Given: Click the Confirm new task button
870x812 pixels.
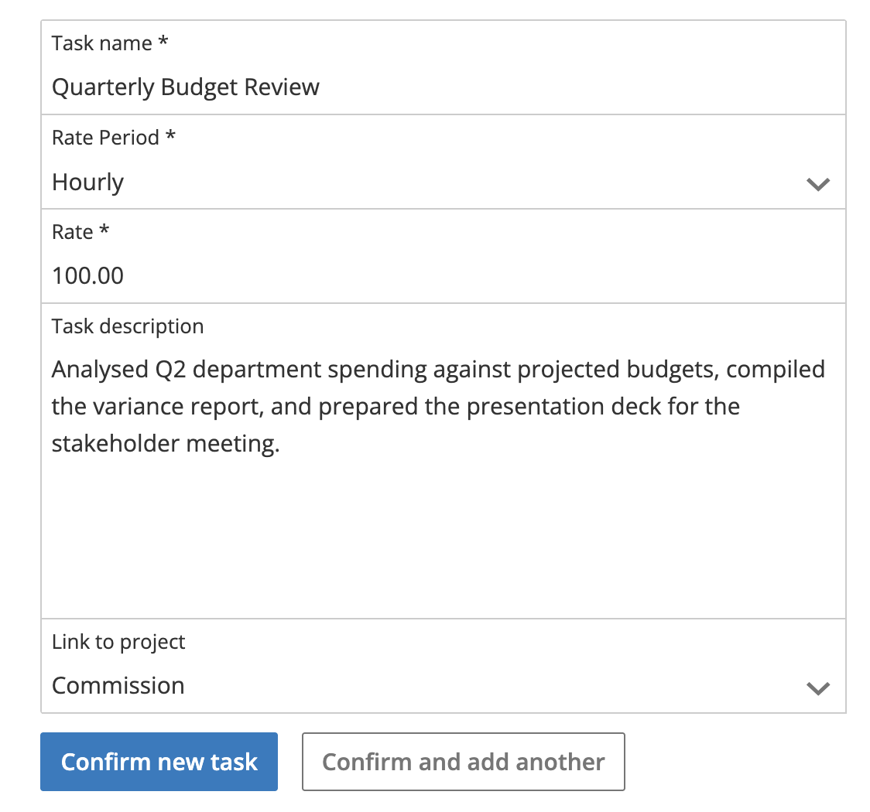Looking at the screenshot, I should pos(159,762).
